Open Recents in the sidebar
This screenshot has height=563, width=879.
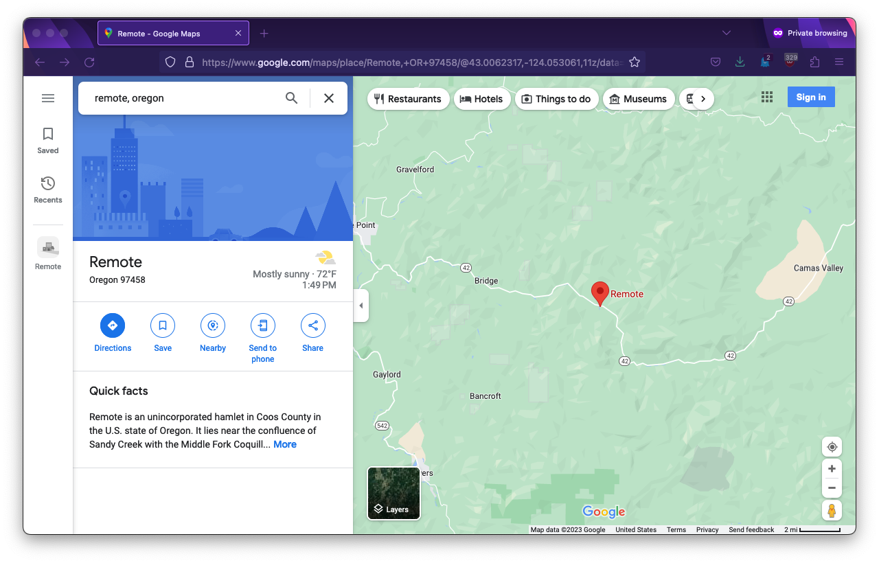[48, 189]
